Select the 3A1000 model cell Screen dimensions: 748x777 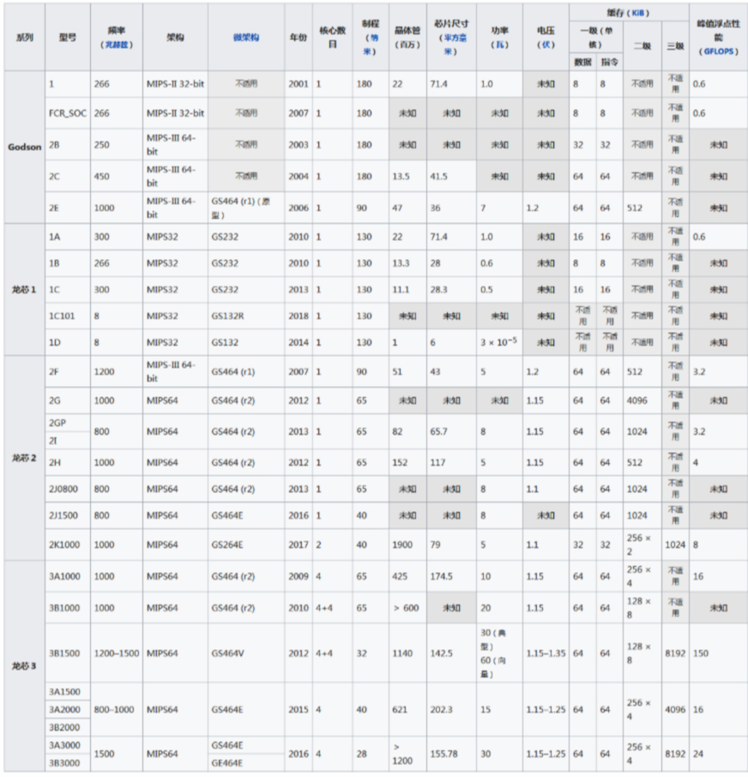pyautogui.click(x=68, y=576)
